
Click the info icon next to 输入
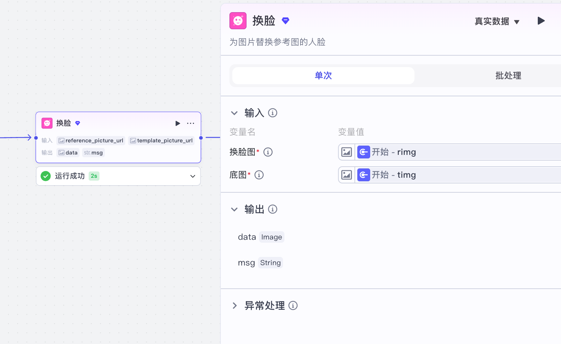pos(273,113)
